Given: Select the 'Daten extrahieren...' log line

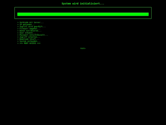Looking at the screenshot, I should click(x=29, y=31).
